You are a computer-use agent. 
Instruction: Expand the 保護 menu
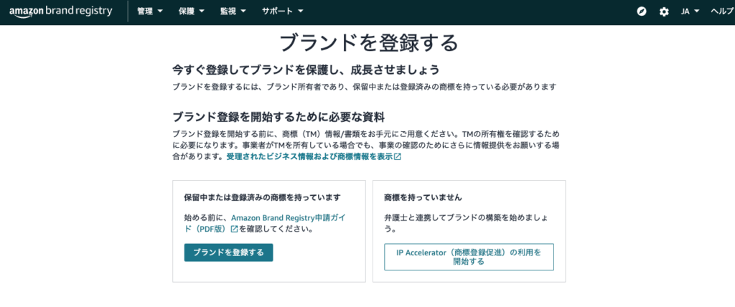coord(192,11)
